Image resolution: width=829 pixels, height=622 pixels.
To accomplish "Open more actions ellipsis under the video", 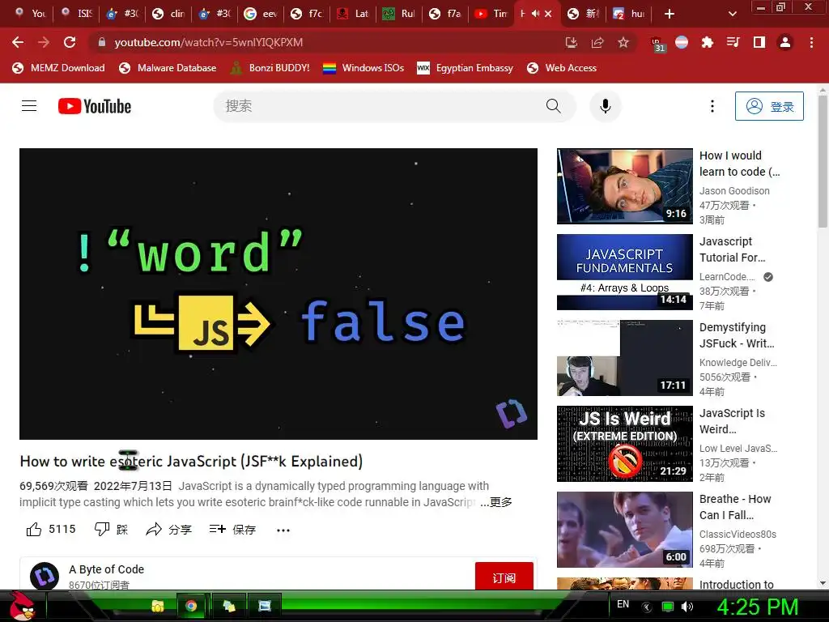I will coord(283,530).
